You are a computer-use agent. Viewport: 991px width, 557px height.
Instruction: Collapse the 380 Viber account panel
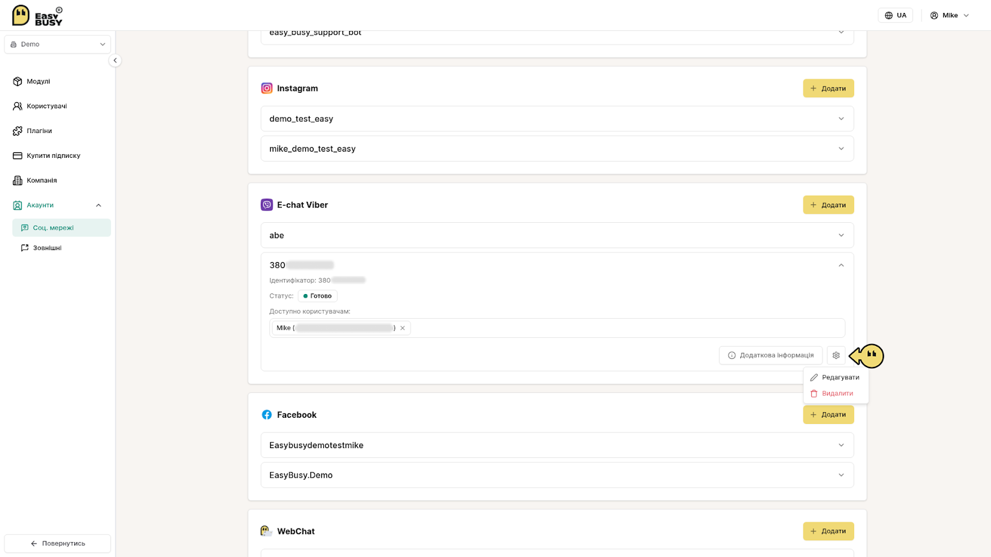[841, 265]
